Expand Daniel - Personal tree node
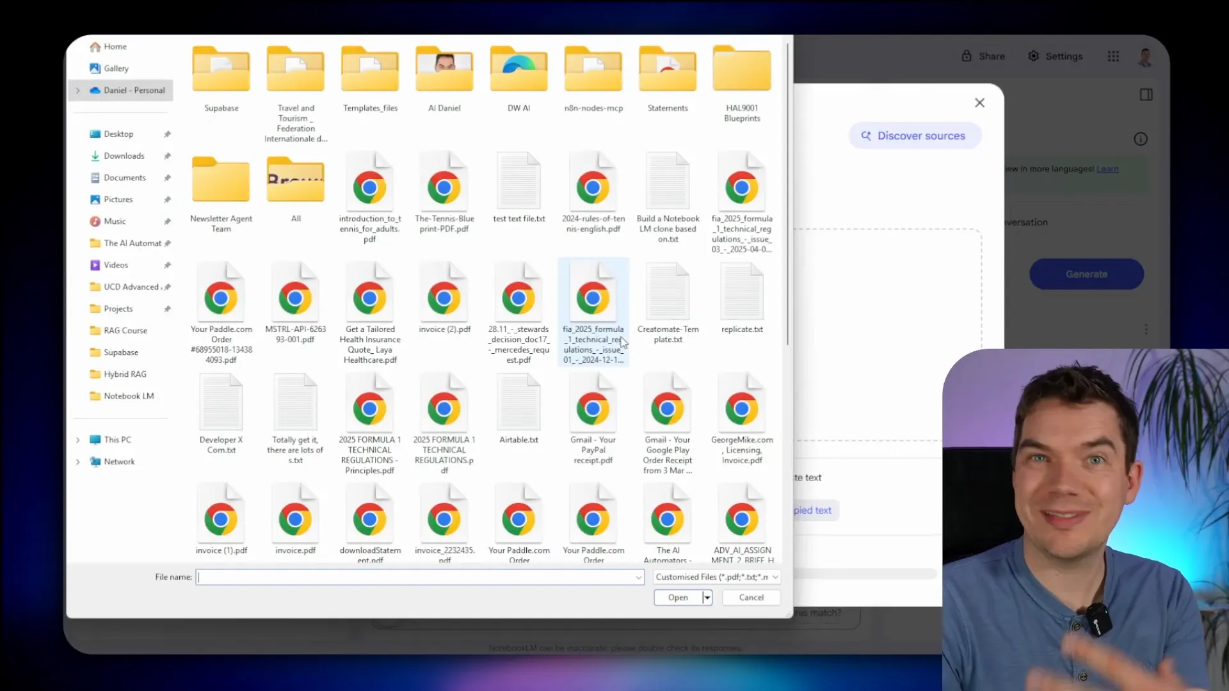Viewport: 1229px width, 691px height. point(78,90)
